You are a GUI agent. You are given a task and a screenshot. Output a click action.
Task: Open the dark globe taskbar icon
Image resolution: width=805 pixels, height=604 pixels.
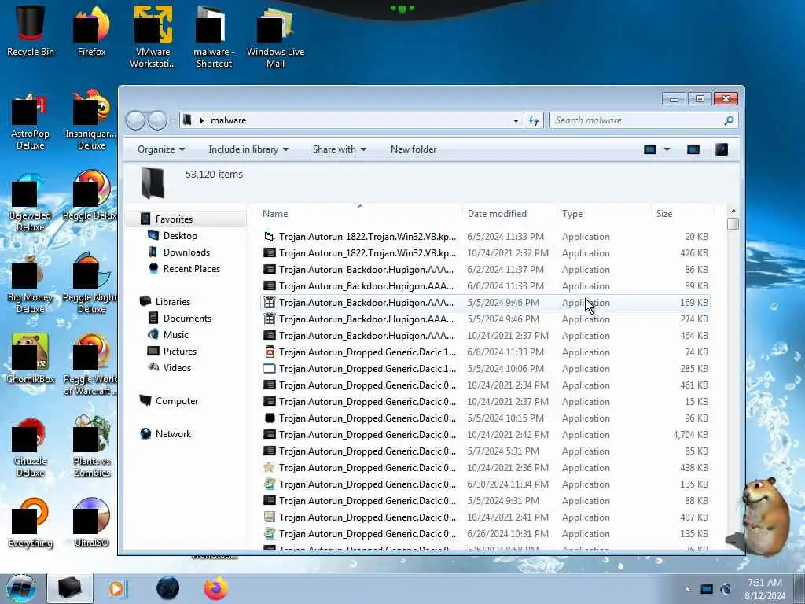167,588
